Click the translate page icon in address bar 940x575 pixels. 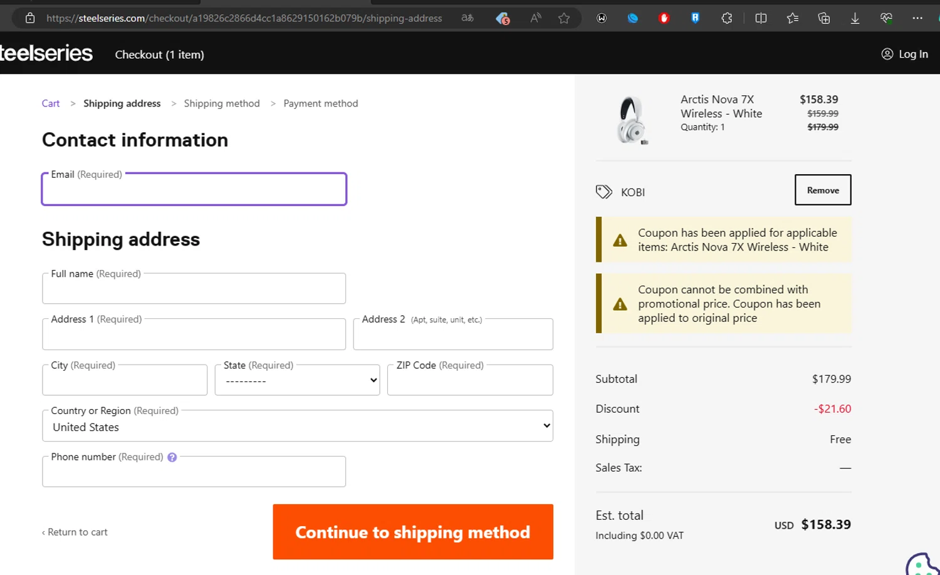coord(467,18)
